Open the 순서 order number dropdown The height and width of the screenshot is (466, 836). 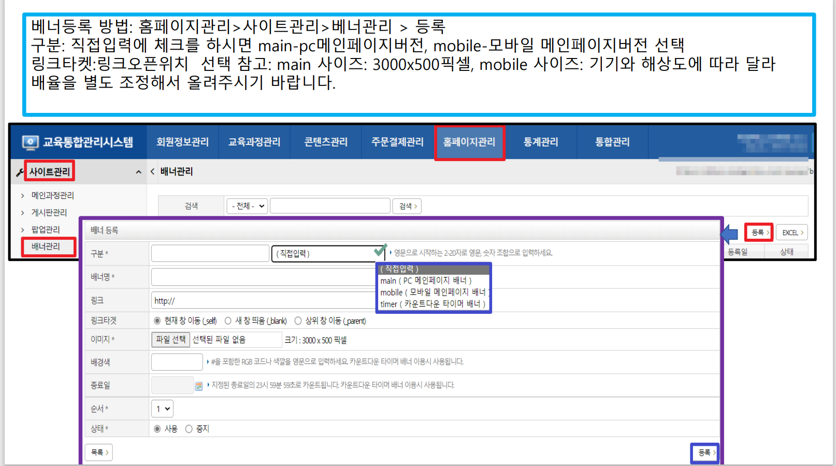click(162, 409)
